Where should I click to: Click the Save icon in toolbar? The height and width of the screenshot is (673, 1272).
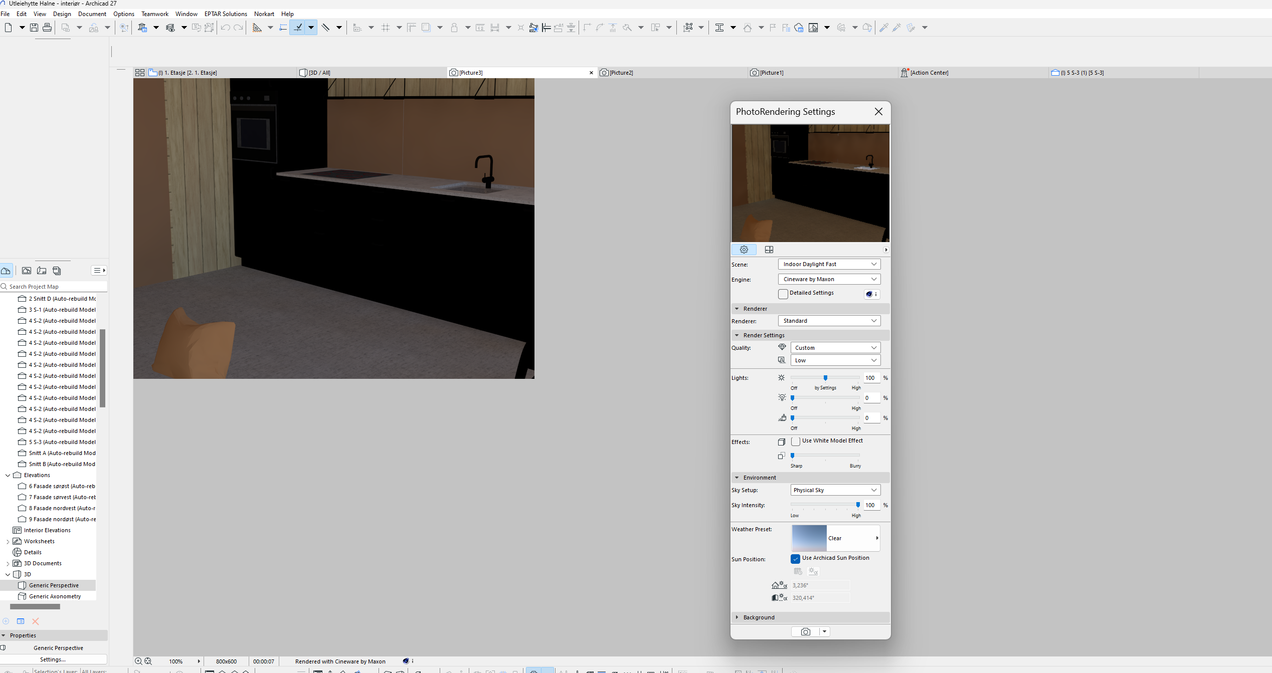[x=34, y=28]
